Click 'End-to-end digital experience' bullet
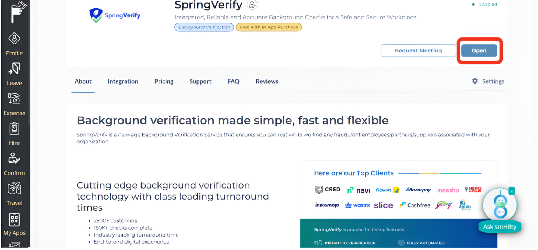The height and width of the screenshot is (250, 538). coord(131,242)
